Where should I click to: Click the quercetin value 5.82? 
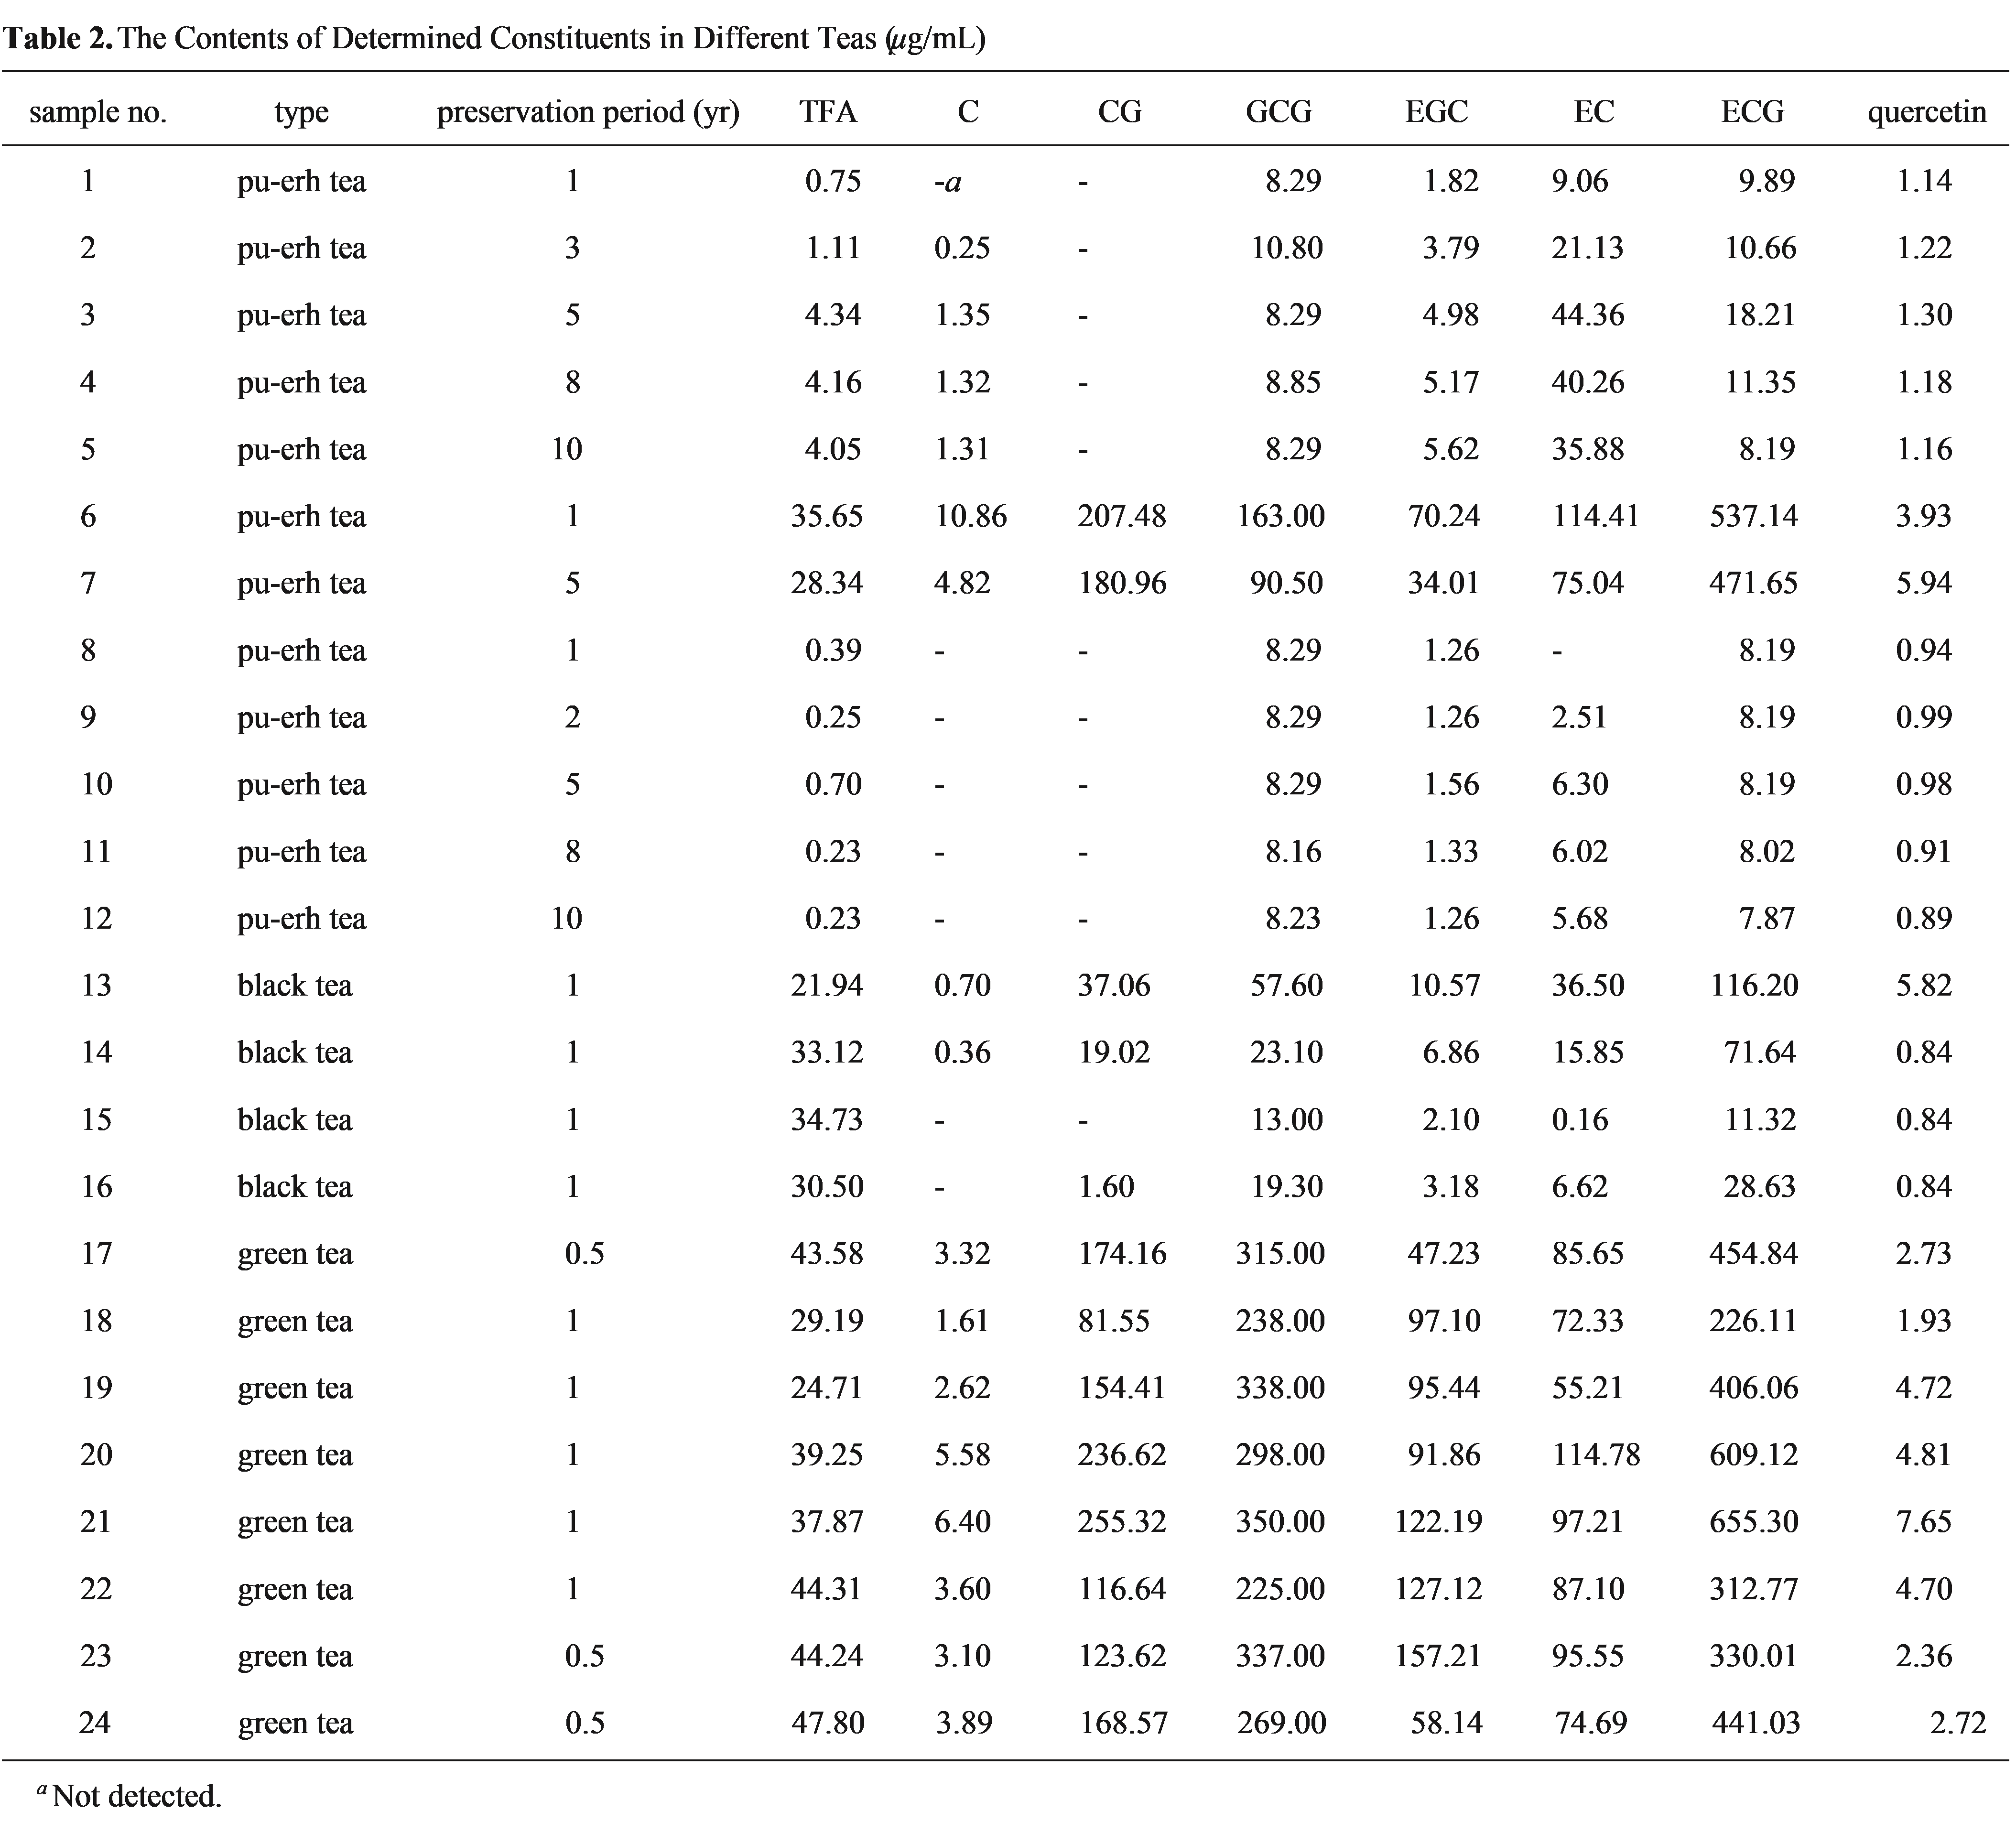pyautogui.click(x=1924, y=985)
